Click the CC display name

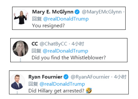[x=35, y=44]
